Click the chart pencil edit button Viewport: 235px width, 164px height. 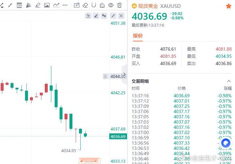(x=96, y=16)
